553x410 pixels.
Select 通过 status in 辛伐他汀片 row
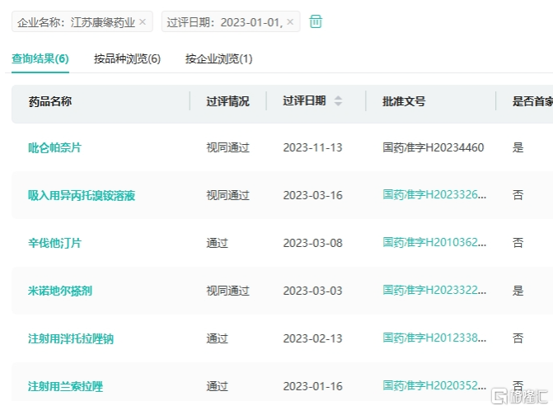(218, 243)
